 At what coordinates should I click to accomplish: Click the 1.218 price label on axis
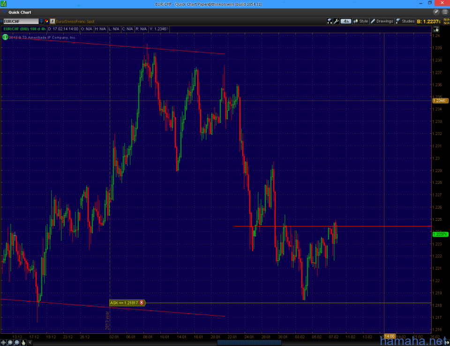437,305
